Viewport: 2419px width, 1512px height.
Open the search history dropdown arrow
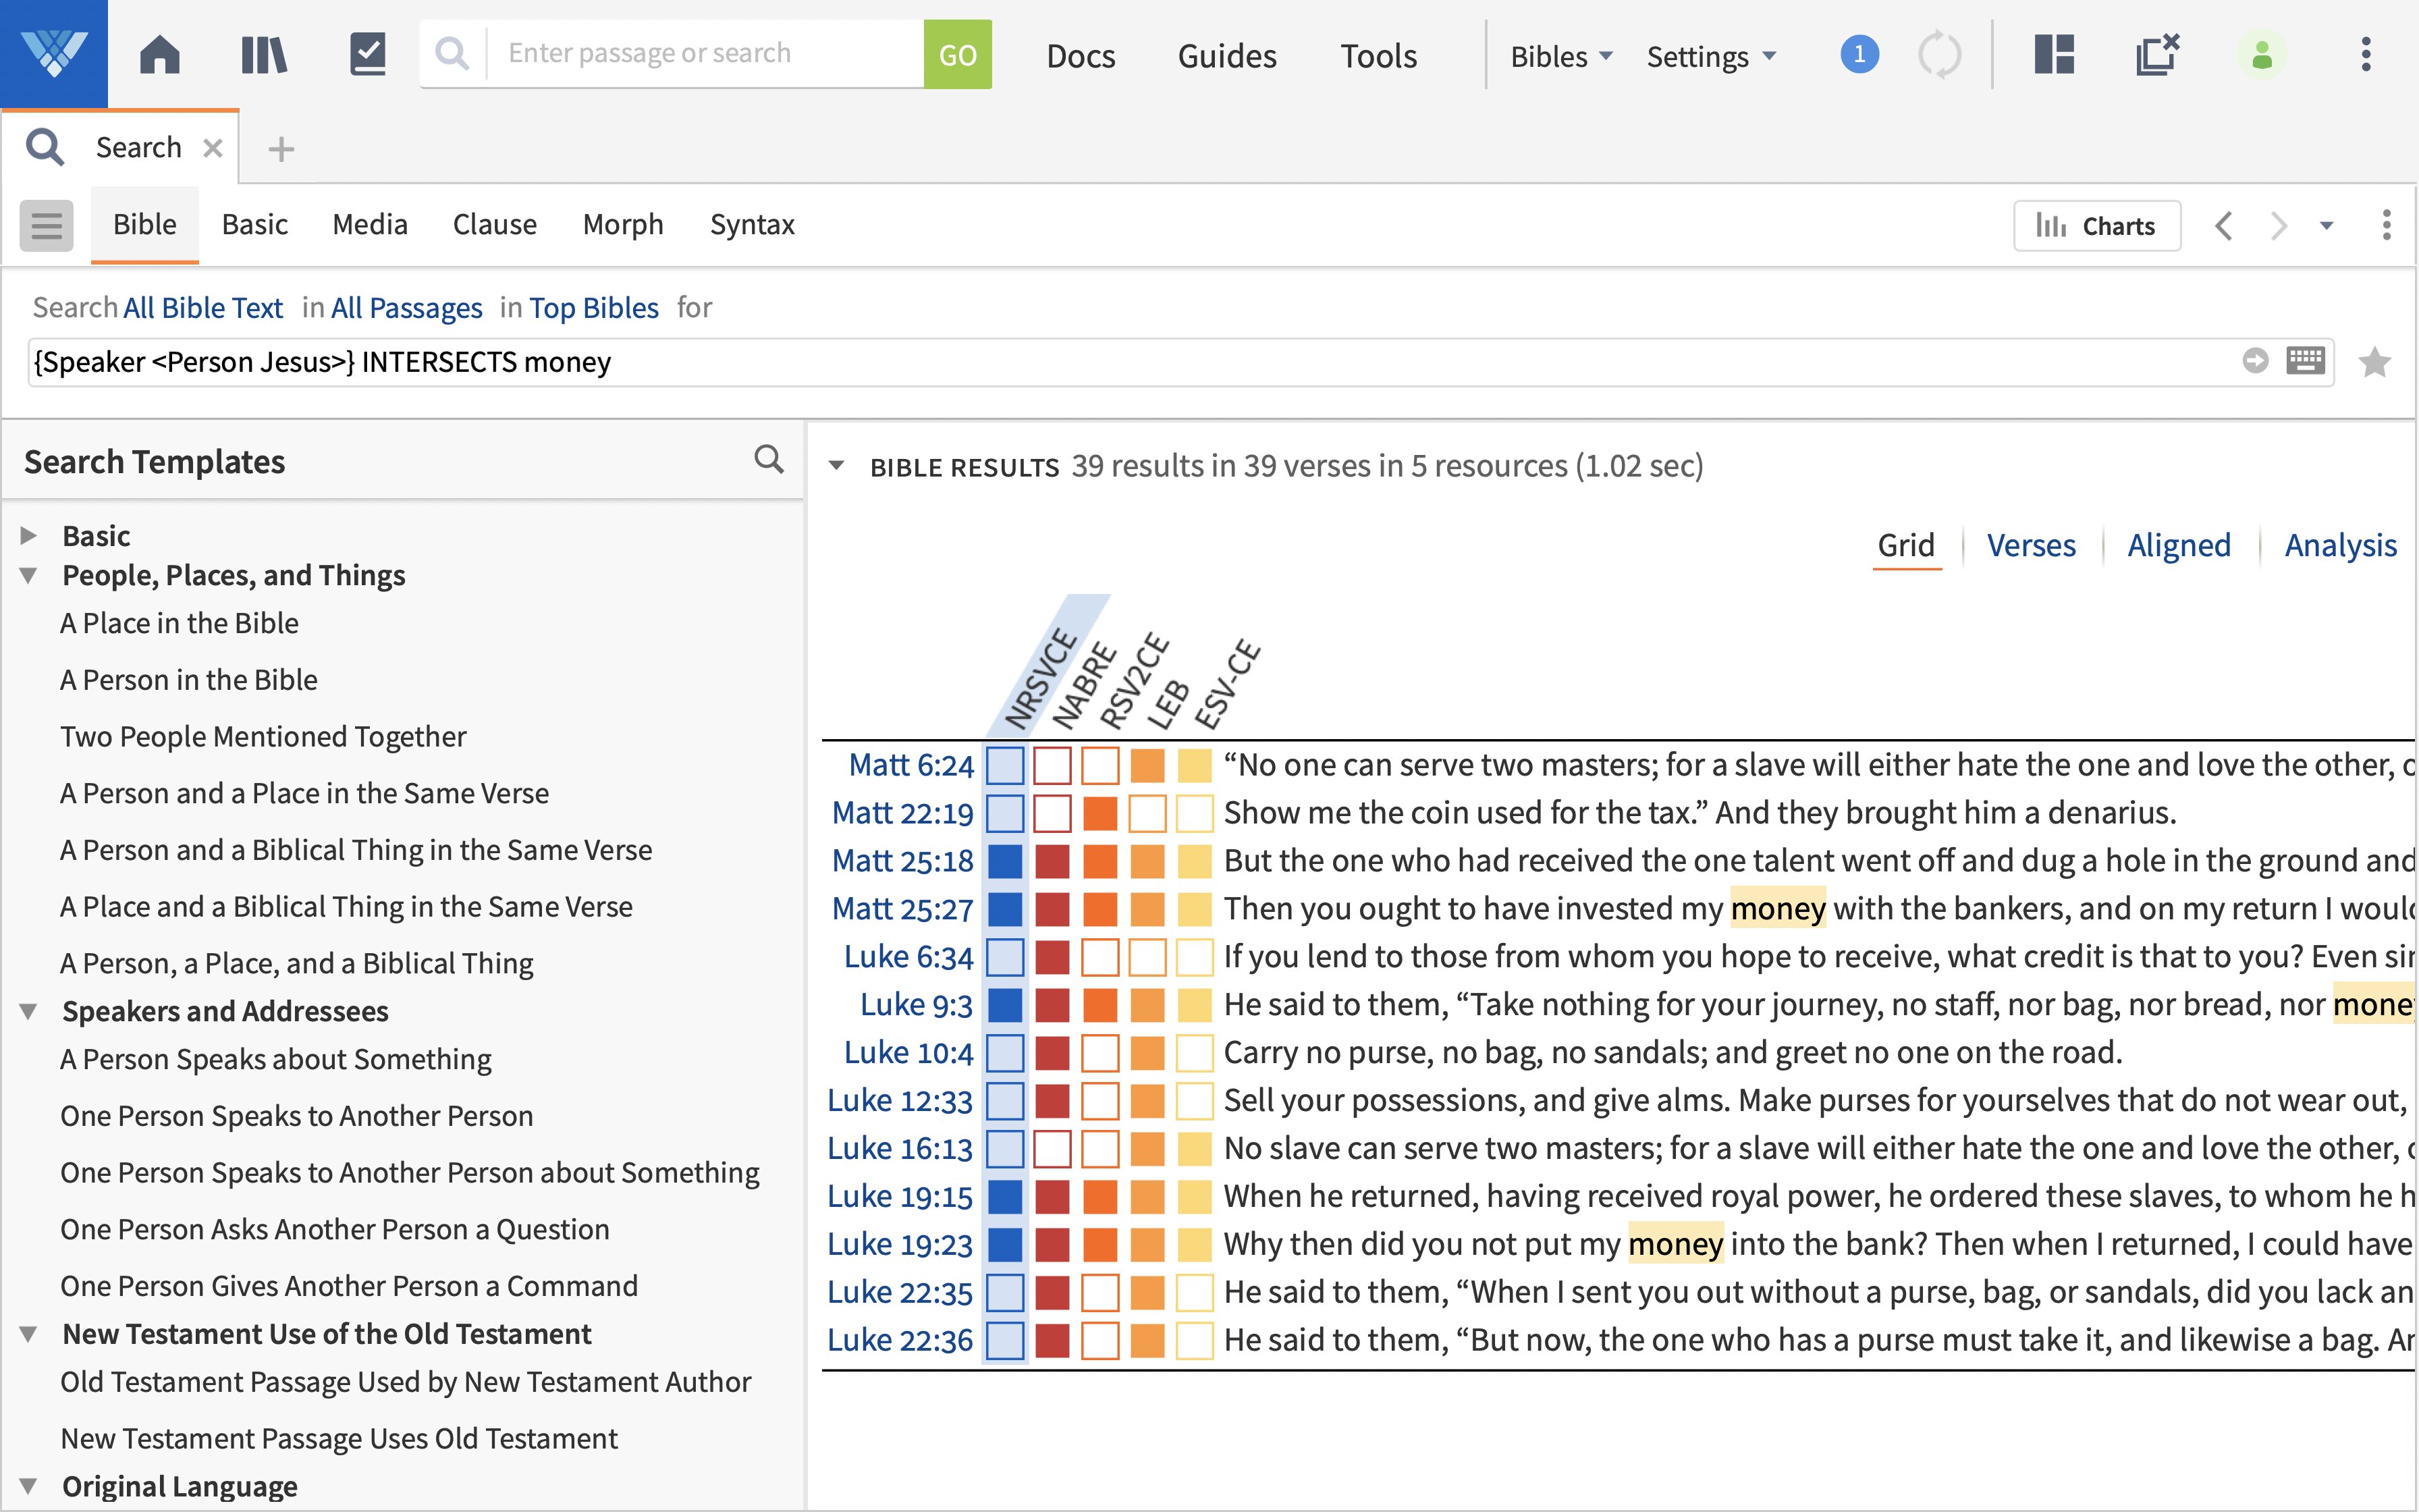[2327, 226]
